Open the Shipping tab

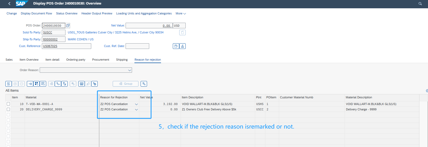122,60
